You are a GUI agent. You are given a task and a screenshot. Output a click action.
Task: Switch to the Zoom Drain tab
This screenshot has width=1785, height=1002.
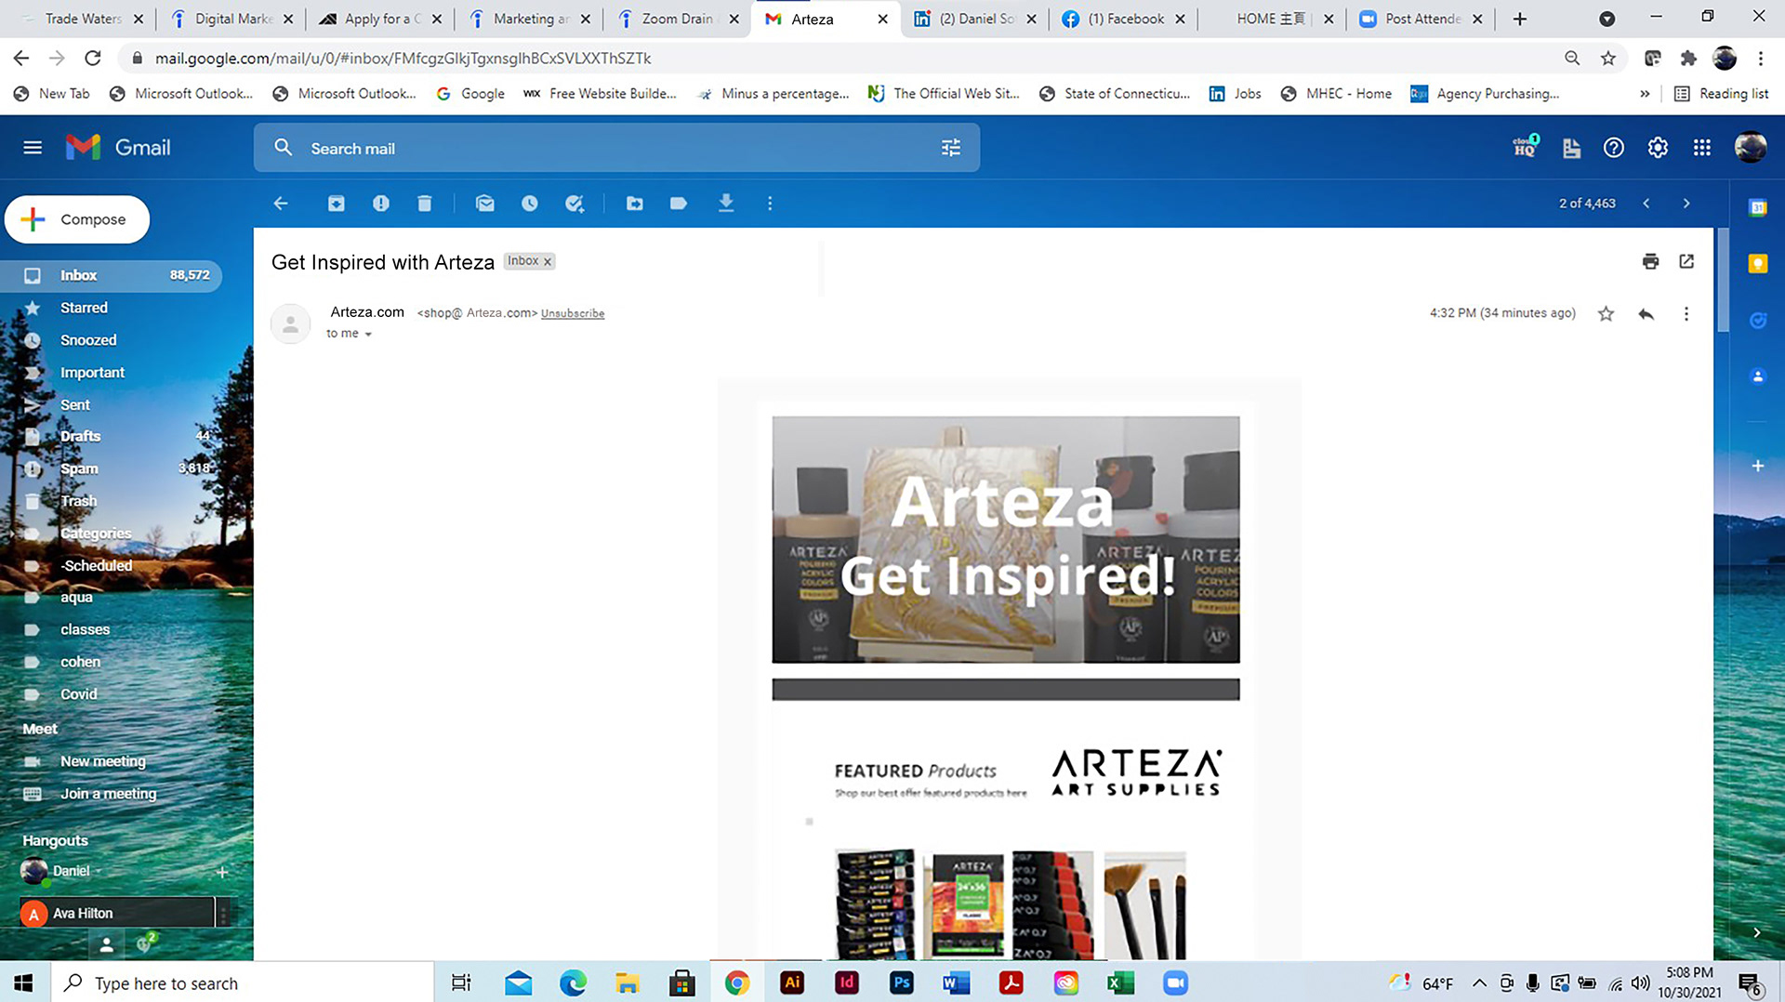coord(676,19)
